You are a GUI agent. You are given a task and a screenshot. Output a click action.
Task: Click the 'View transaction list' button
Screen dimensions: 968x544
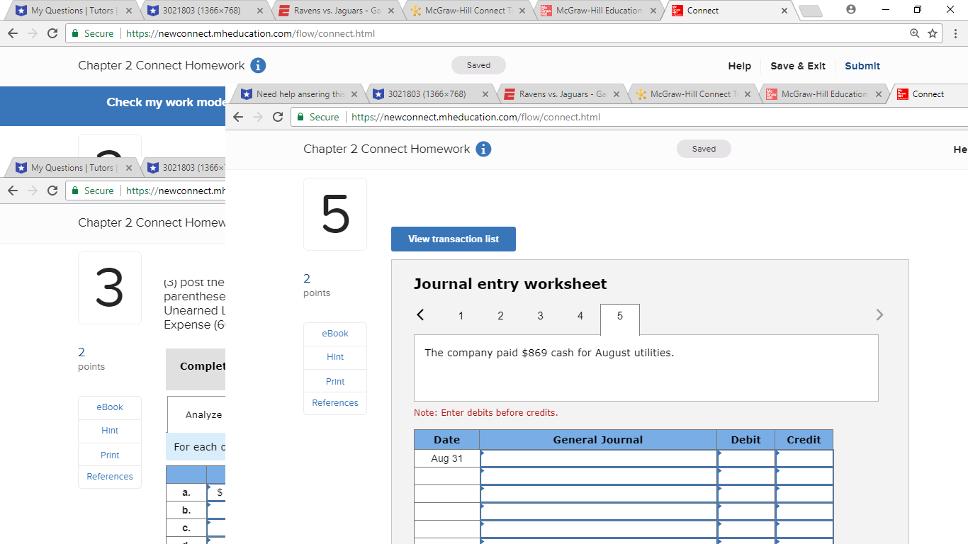tap(454, 239)
